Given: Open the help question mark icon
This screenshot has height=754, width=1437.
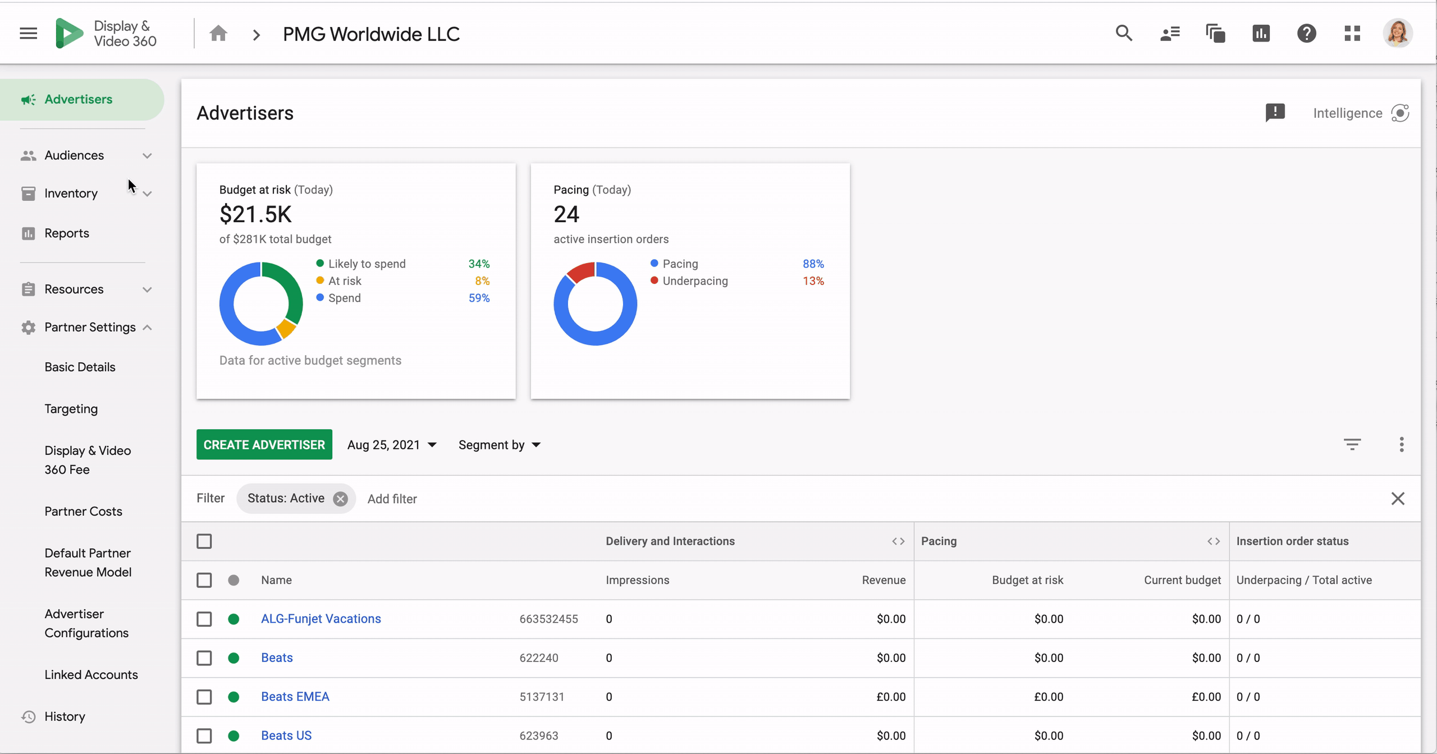Looking at the screenshot, I should (x=1306, y=34).
